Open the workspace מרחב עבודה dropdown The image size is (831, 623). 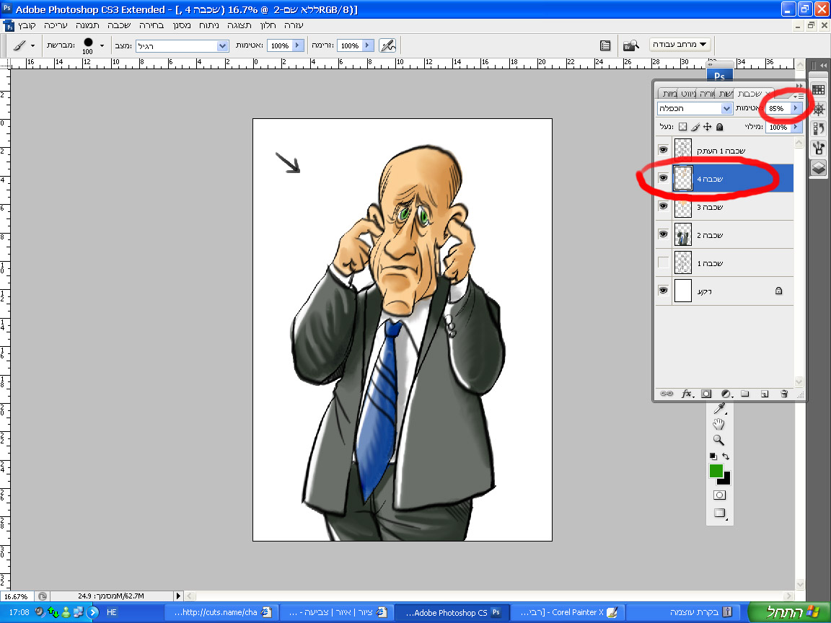pyautogui.click(x=680, y=45)
